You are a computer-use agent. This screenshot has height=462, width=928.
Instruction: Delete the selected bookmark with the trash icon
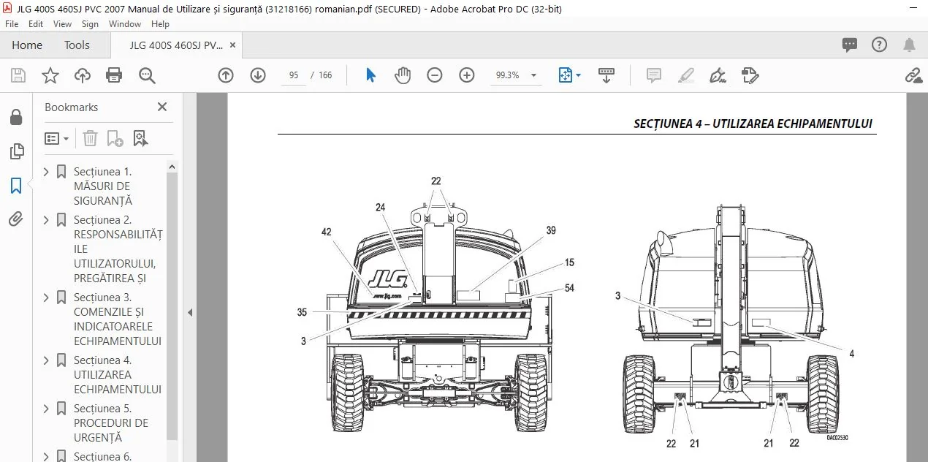coord(90,138)
